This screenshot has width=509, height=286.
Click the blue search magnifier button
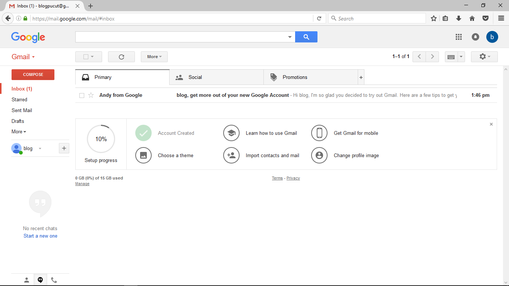point(306,37)
